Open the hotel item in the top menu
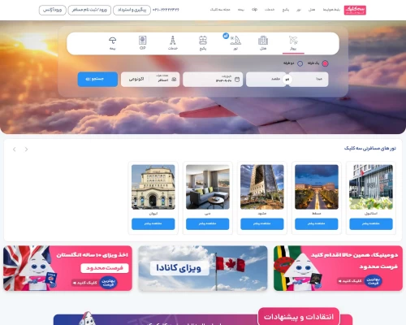The height and width of the screenshot is (325, 406). (312, 10)
